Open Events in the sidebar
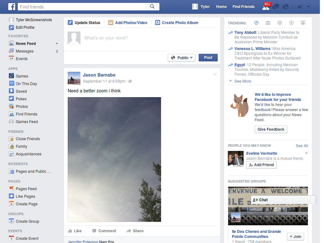324x243 pixels. coord(22,59)
